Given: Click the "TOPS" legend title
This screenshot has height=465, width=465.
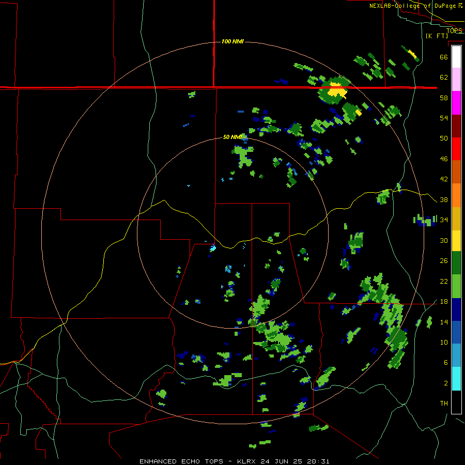Looking at the screenshot, I should 454,30.
